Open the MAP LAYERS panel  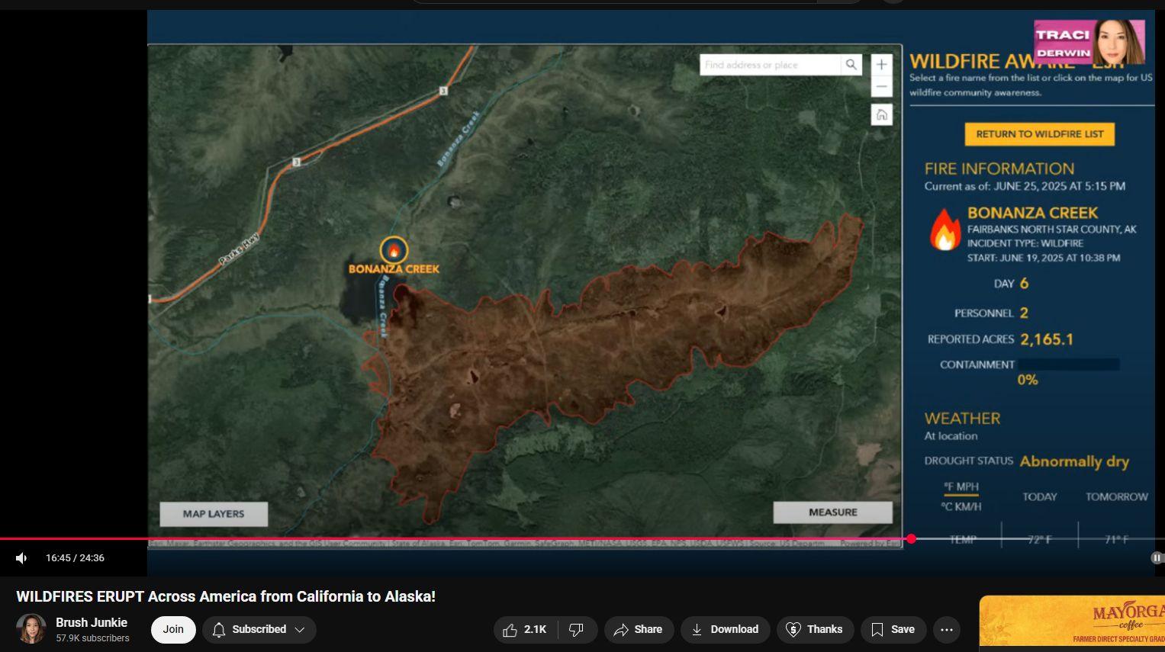click(x=214, y=514)
